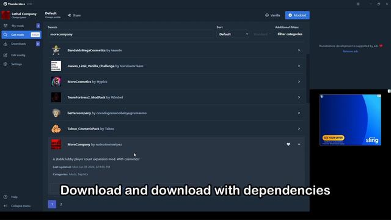Collapse the sidebar menu

21,206
